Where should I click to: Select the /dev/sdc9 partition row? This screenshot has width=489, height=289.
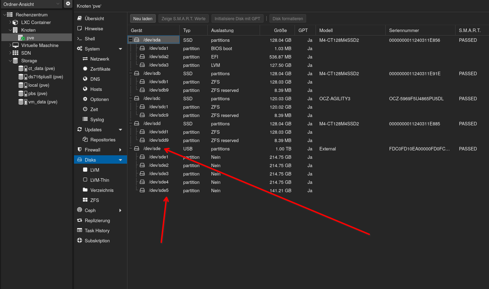(308, 115)
